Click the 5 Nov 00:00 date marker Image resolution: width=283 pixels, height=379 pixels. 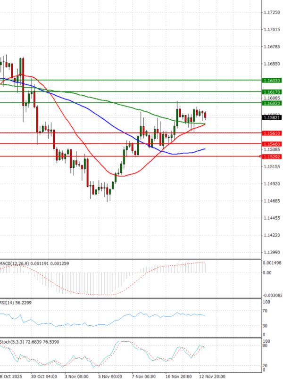(x=110, y=376)
